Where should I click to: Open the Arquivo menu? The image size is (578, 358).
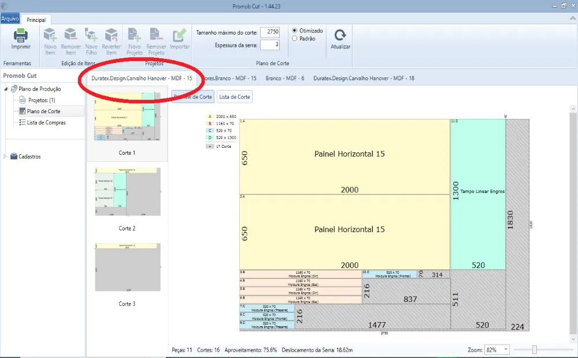[x=10, y=18]
